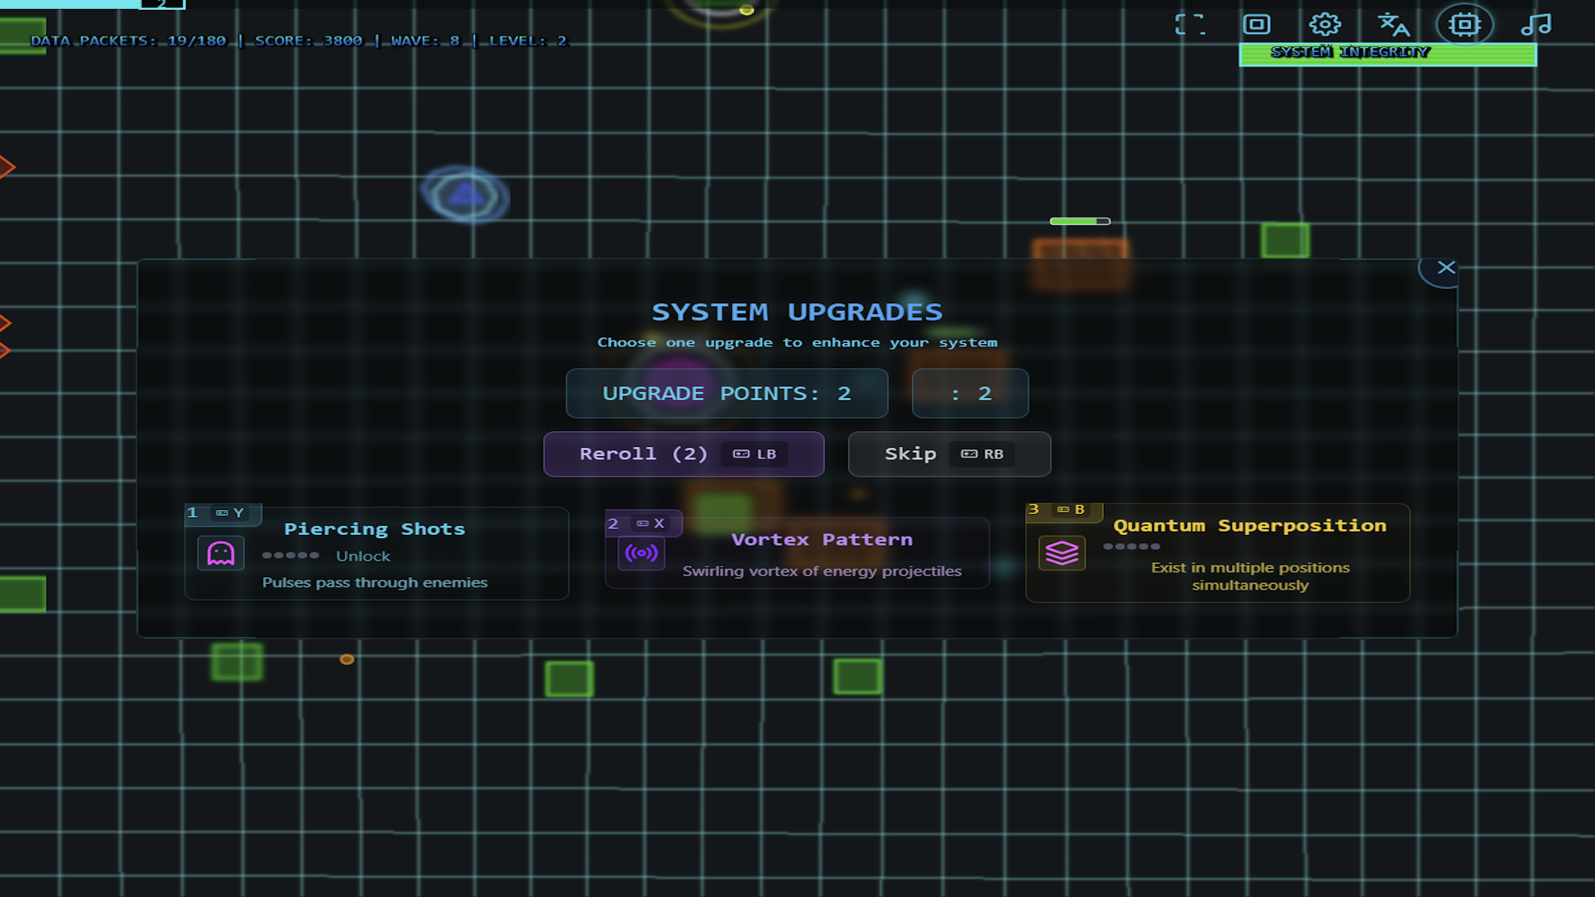This screenshot has height=897, width=1595.
Task: Open the language translation icon
Action: pos(1394,24)
